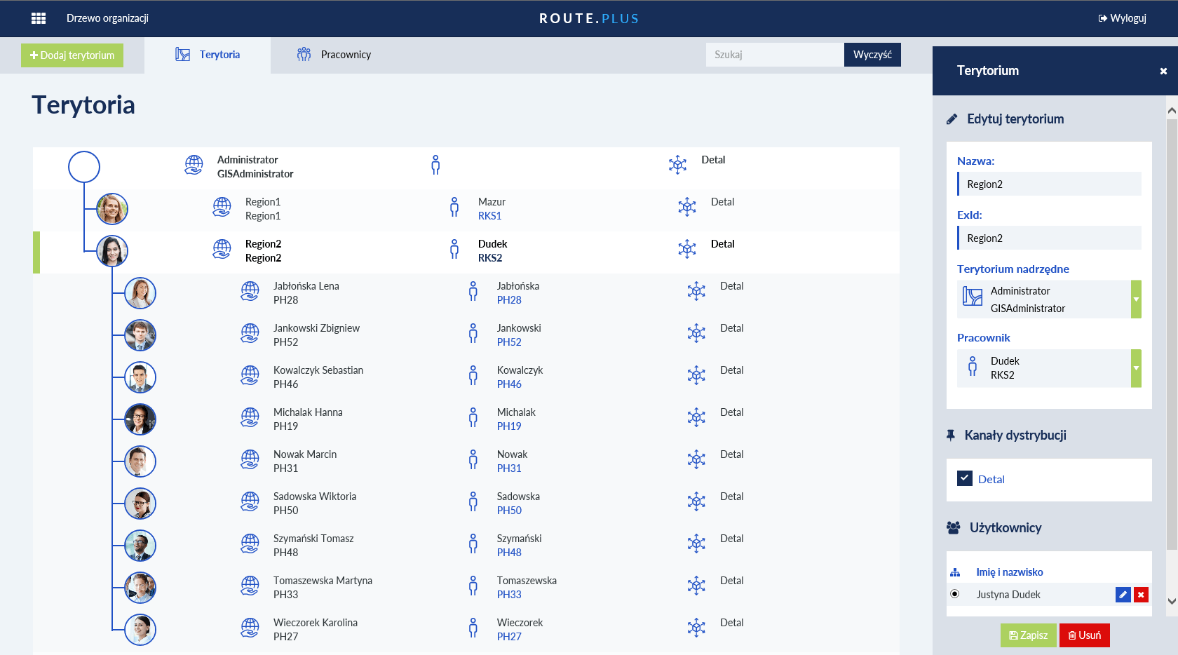Uncheck the Detal distribution channel checkbox
The width and height of the screenshot is (1178, 655).
tap(964, 478)
